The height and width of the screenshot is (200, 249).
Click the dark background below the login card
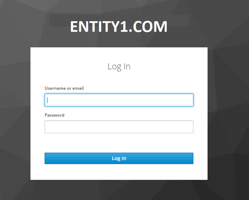[x=119, y=190]
